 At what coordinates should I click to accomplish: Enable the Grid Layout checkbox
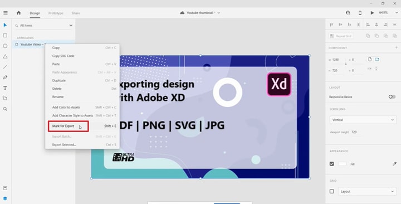(332, 191)
